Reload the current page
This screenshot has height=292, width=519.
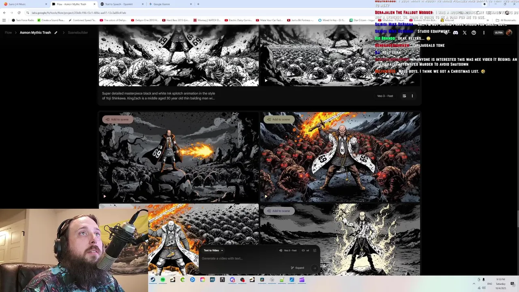click(x=19, y=13)
